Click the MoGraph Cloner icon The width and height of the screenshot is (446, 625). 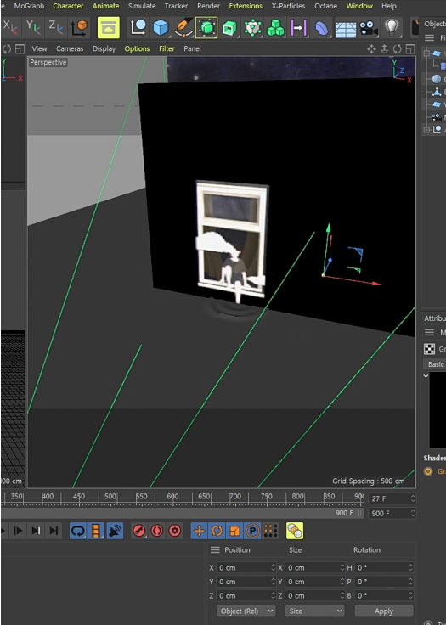point(275,28)
